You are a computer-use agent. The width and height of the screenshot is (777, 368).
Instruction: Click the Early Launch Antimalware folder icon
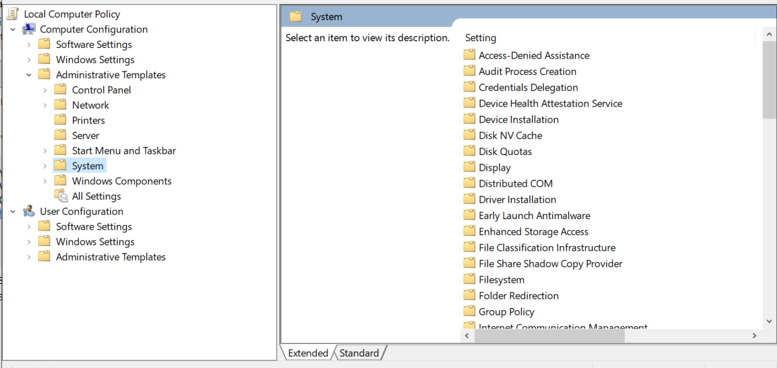click(x=469, y=215)
